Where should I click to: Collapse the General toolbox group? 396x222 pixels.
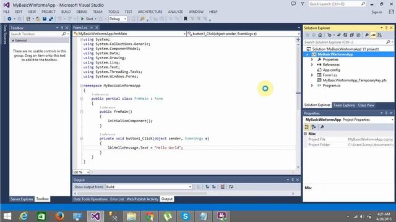click(x=13, y=41)
